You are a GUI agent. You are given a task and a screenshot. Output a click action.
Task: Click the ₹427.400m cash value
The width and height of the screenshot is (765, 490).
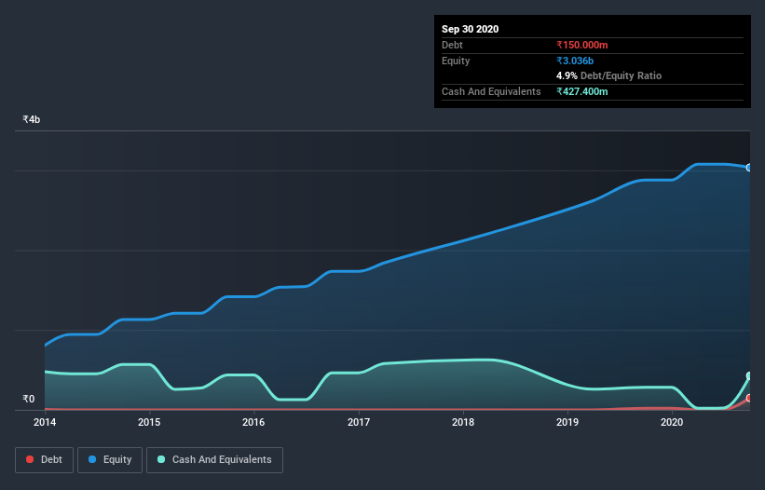(582, 91)
